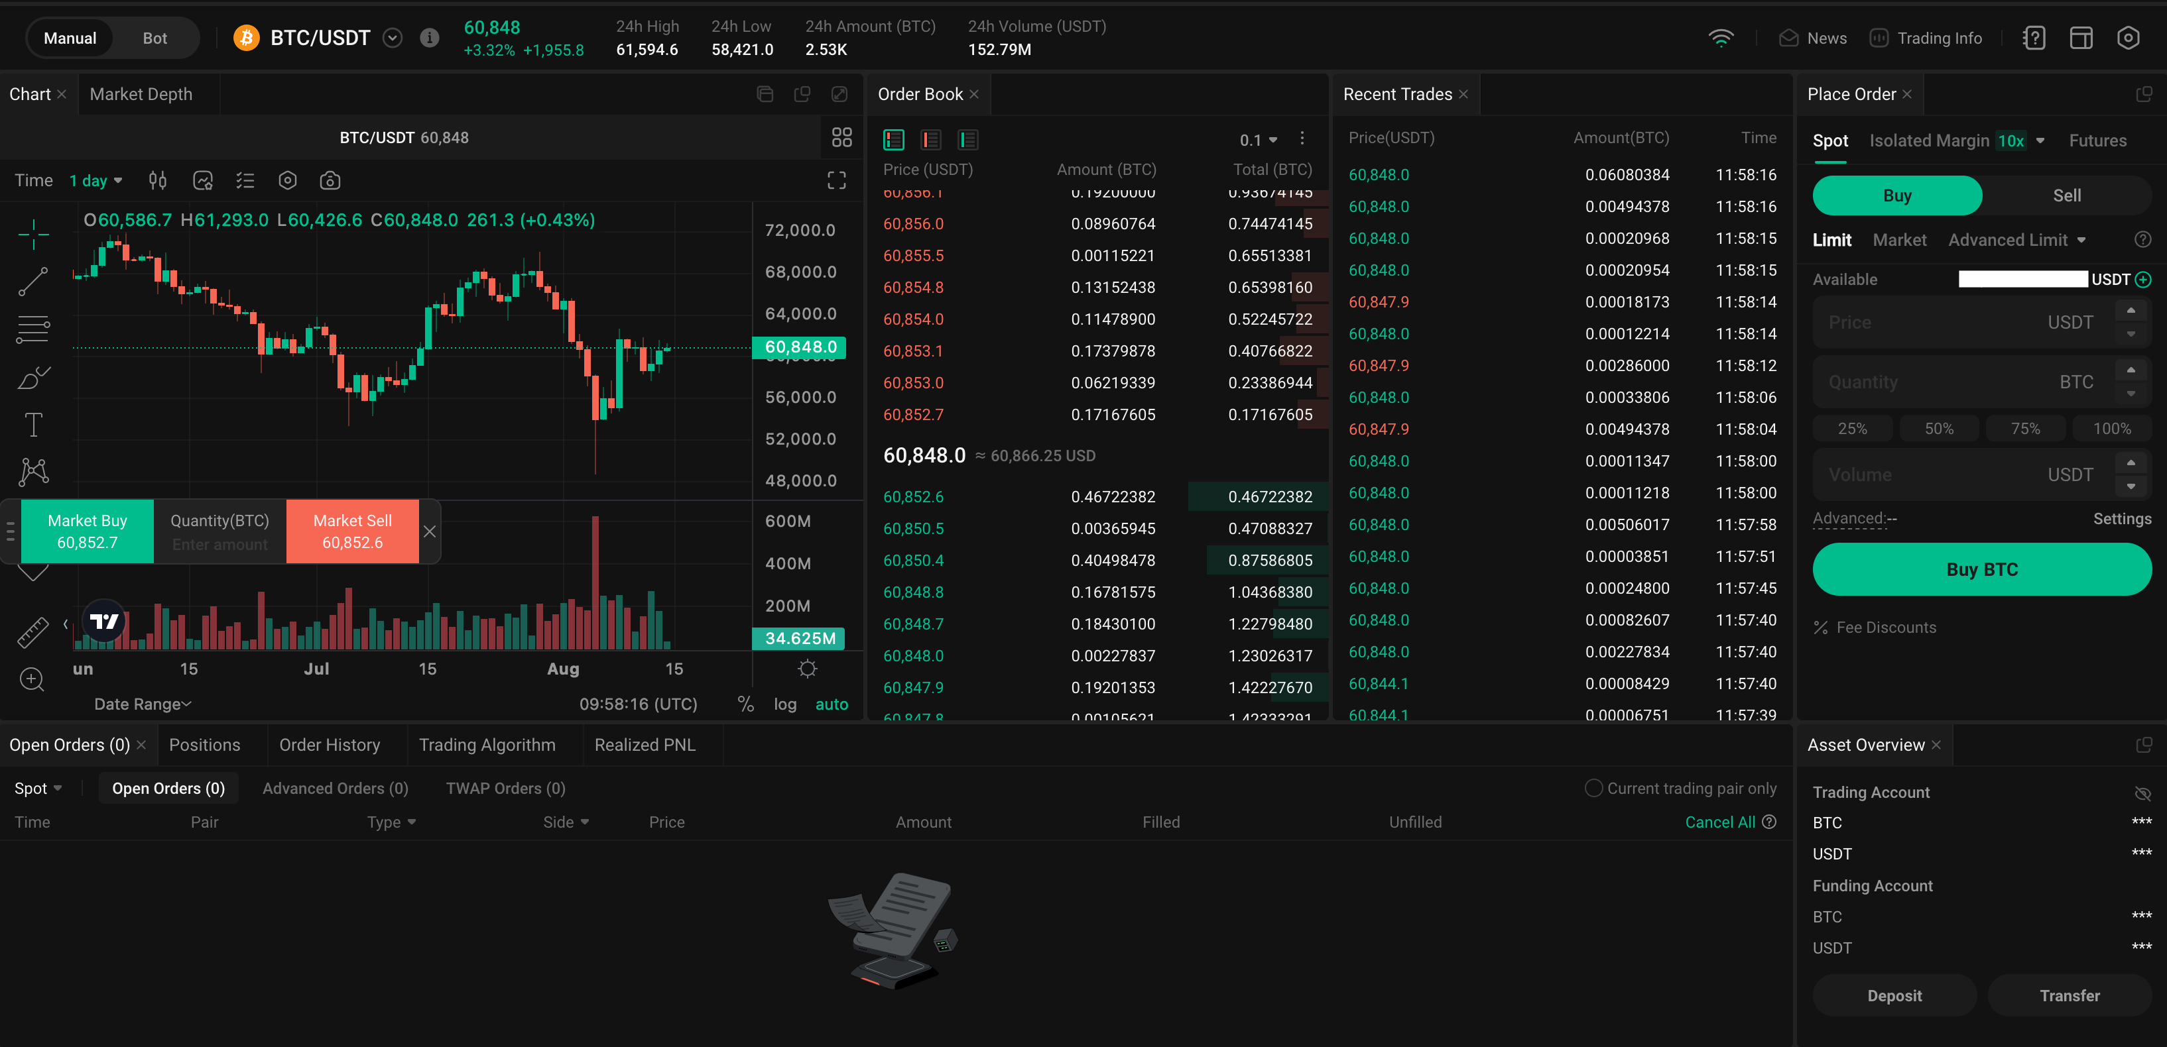Open the Order History tab
This screenshot has width=2167, height=1047.
click(x=330, y=744)
